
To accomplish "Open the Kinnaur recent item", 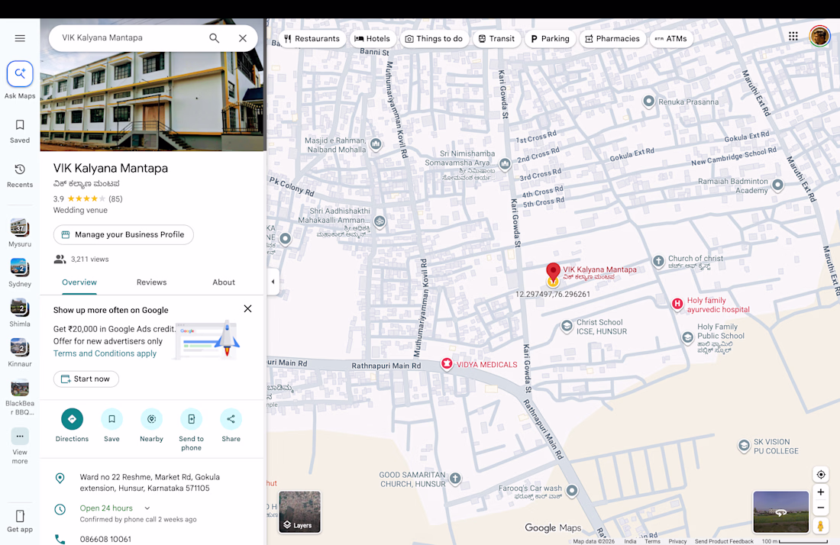I will [20, 352].
